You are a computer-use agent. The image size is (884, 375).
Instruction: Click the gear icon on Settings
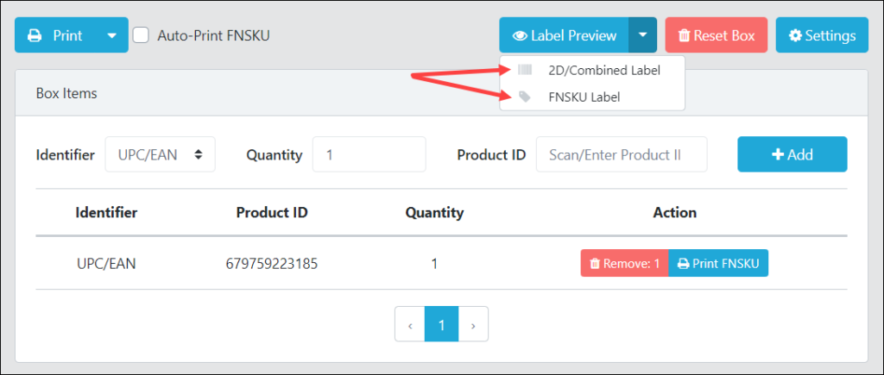(x=795, y=36)
